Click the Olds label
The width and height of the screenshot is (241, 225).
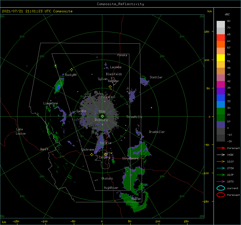click(x=102, y=112)
